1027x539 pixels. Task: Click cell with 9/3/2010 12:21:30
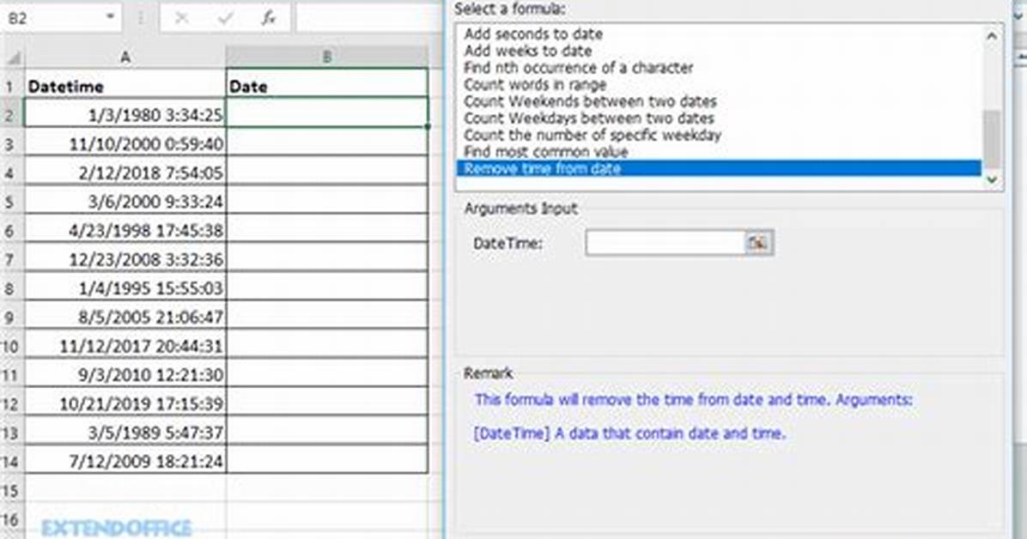[x=125, y=374]
